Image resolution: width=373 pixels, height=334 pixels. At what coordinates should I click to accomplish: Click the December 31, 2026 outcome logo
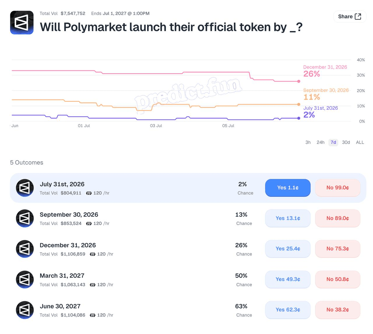pyautogui.click(x=25, y=249)
